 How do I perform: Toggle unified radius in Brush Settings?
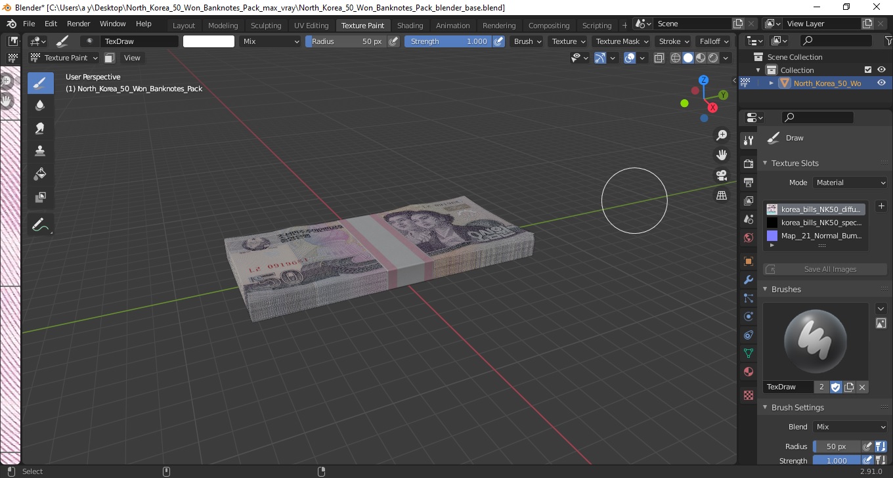(x=881, y=446)
